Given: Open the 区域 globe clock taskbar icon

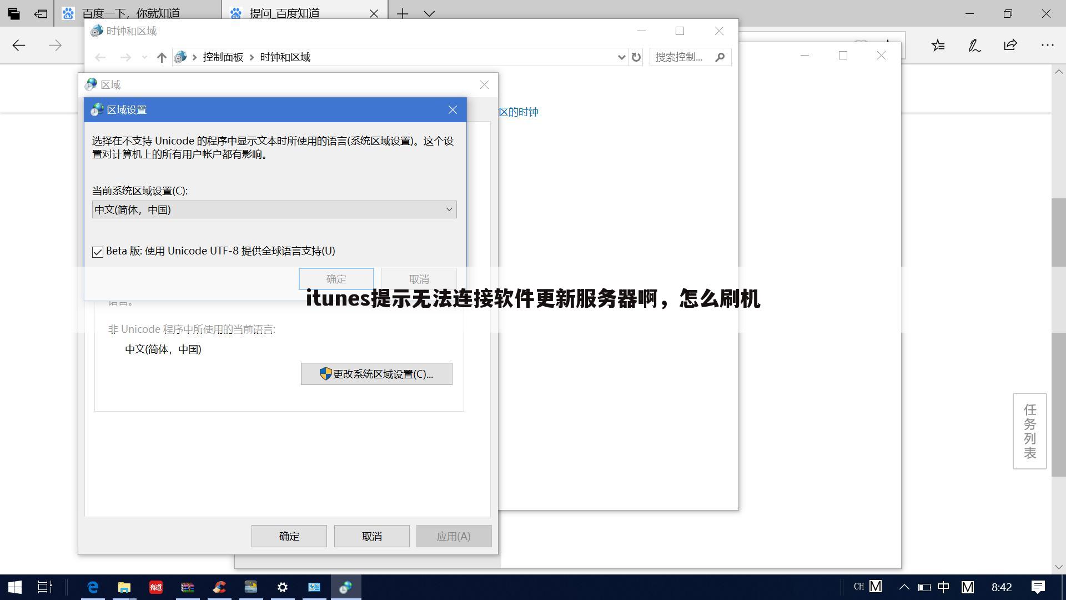Looking at the screenshot, I should click(x=346, y=587).
